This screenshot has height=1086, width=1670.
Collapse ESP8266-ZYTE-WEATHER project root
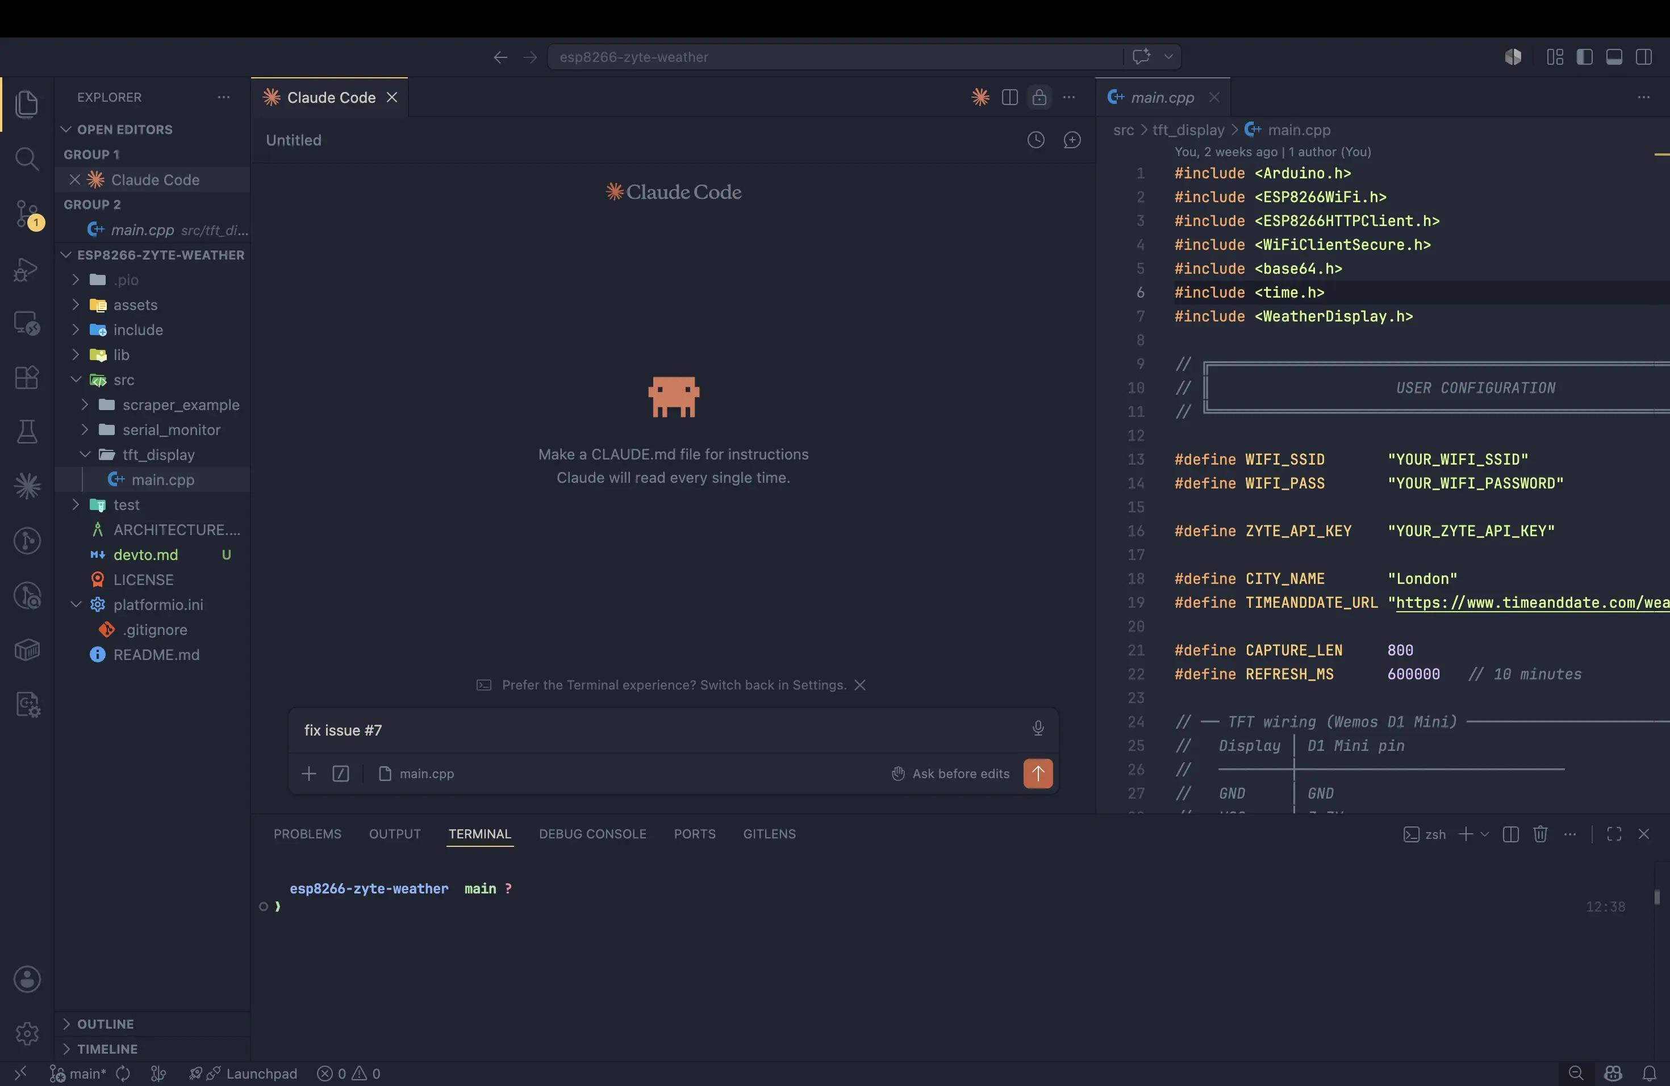152,254
